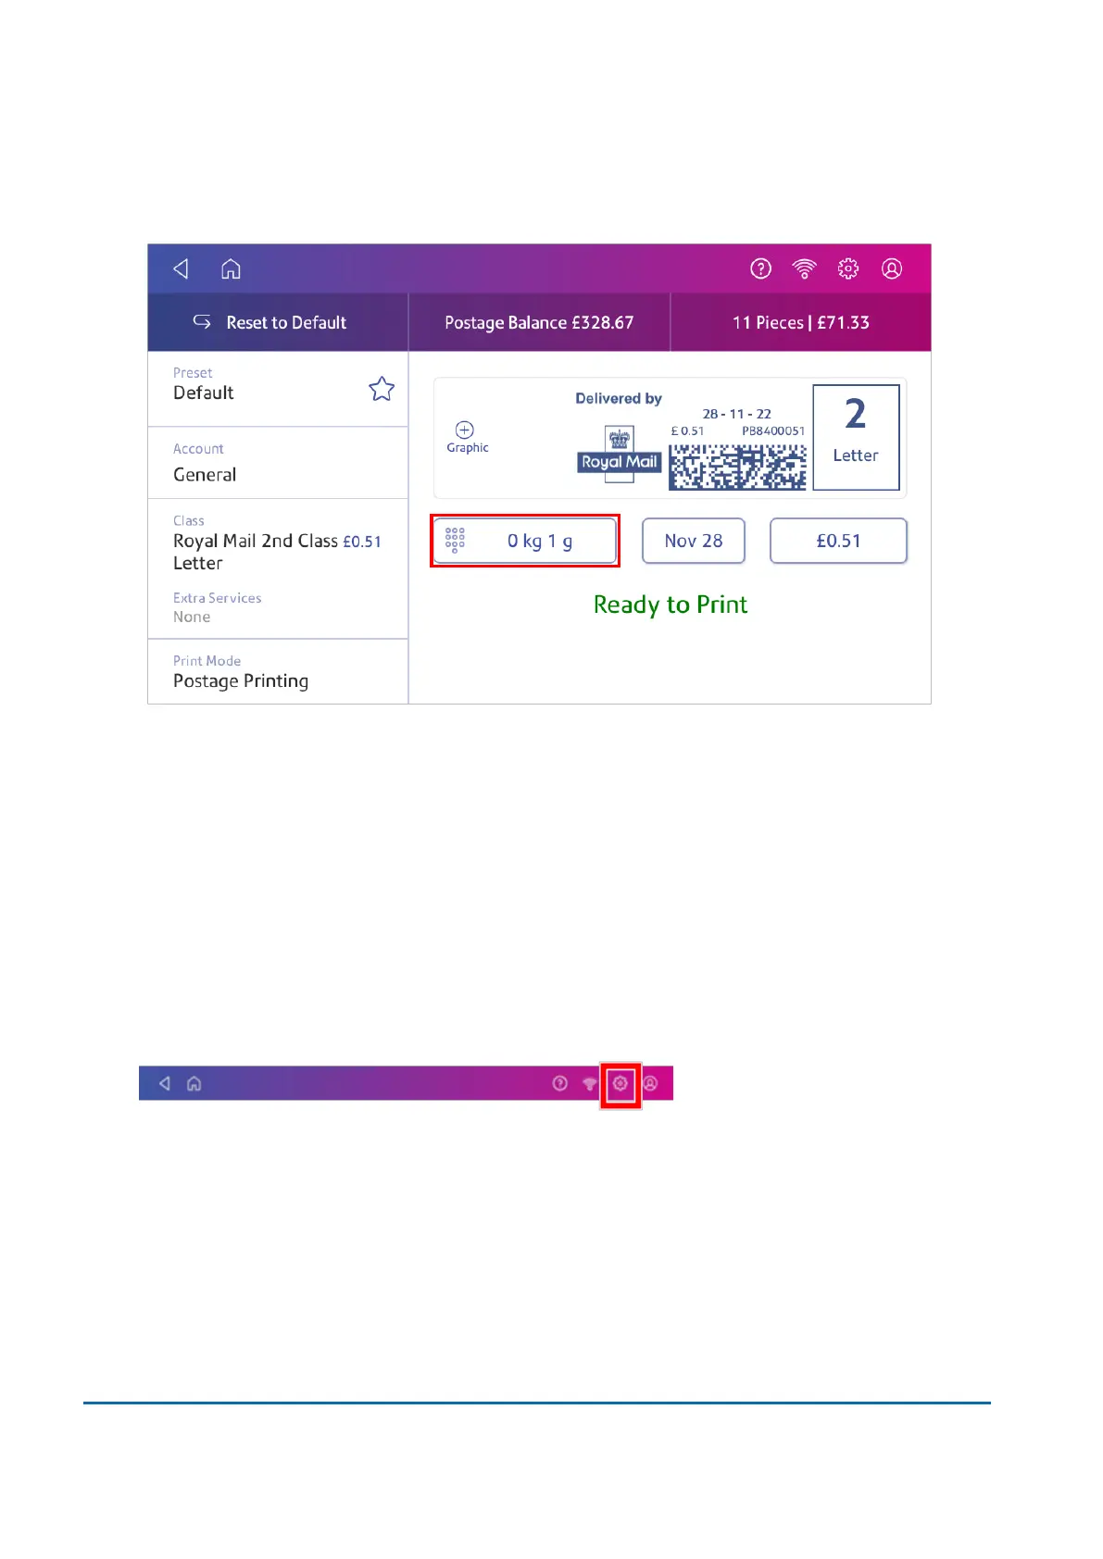Change the Nov 28 date button
The width and height of the screenshot is (1103, 1559).
pyautogui.click(x=694, y=541)
